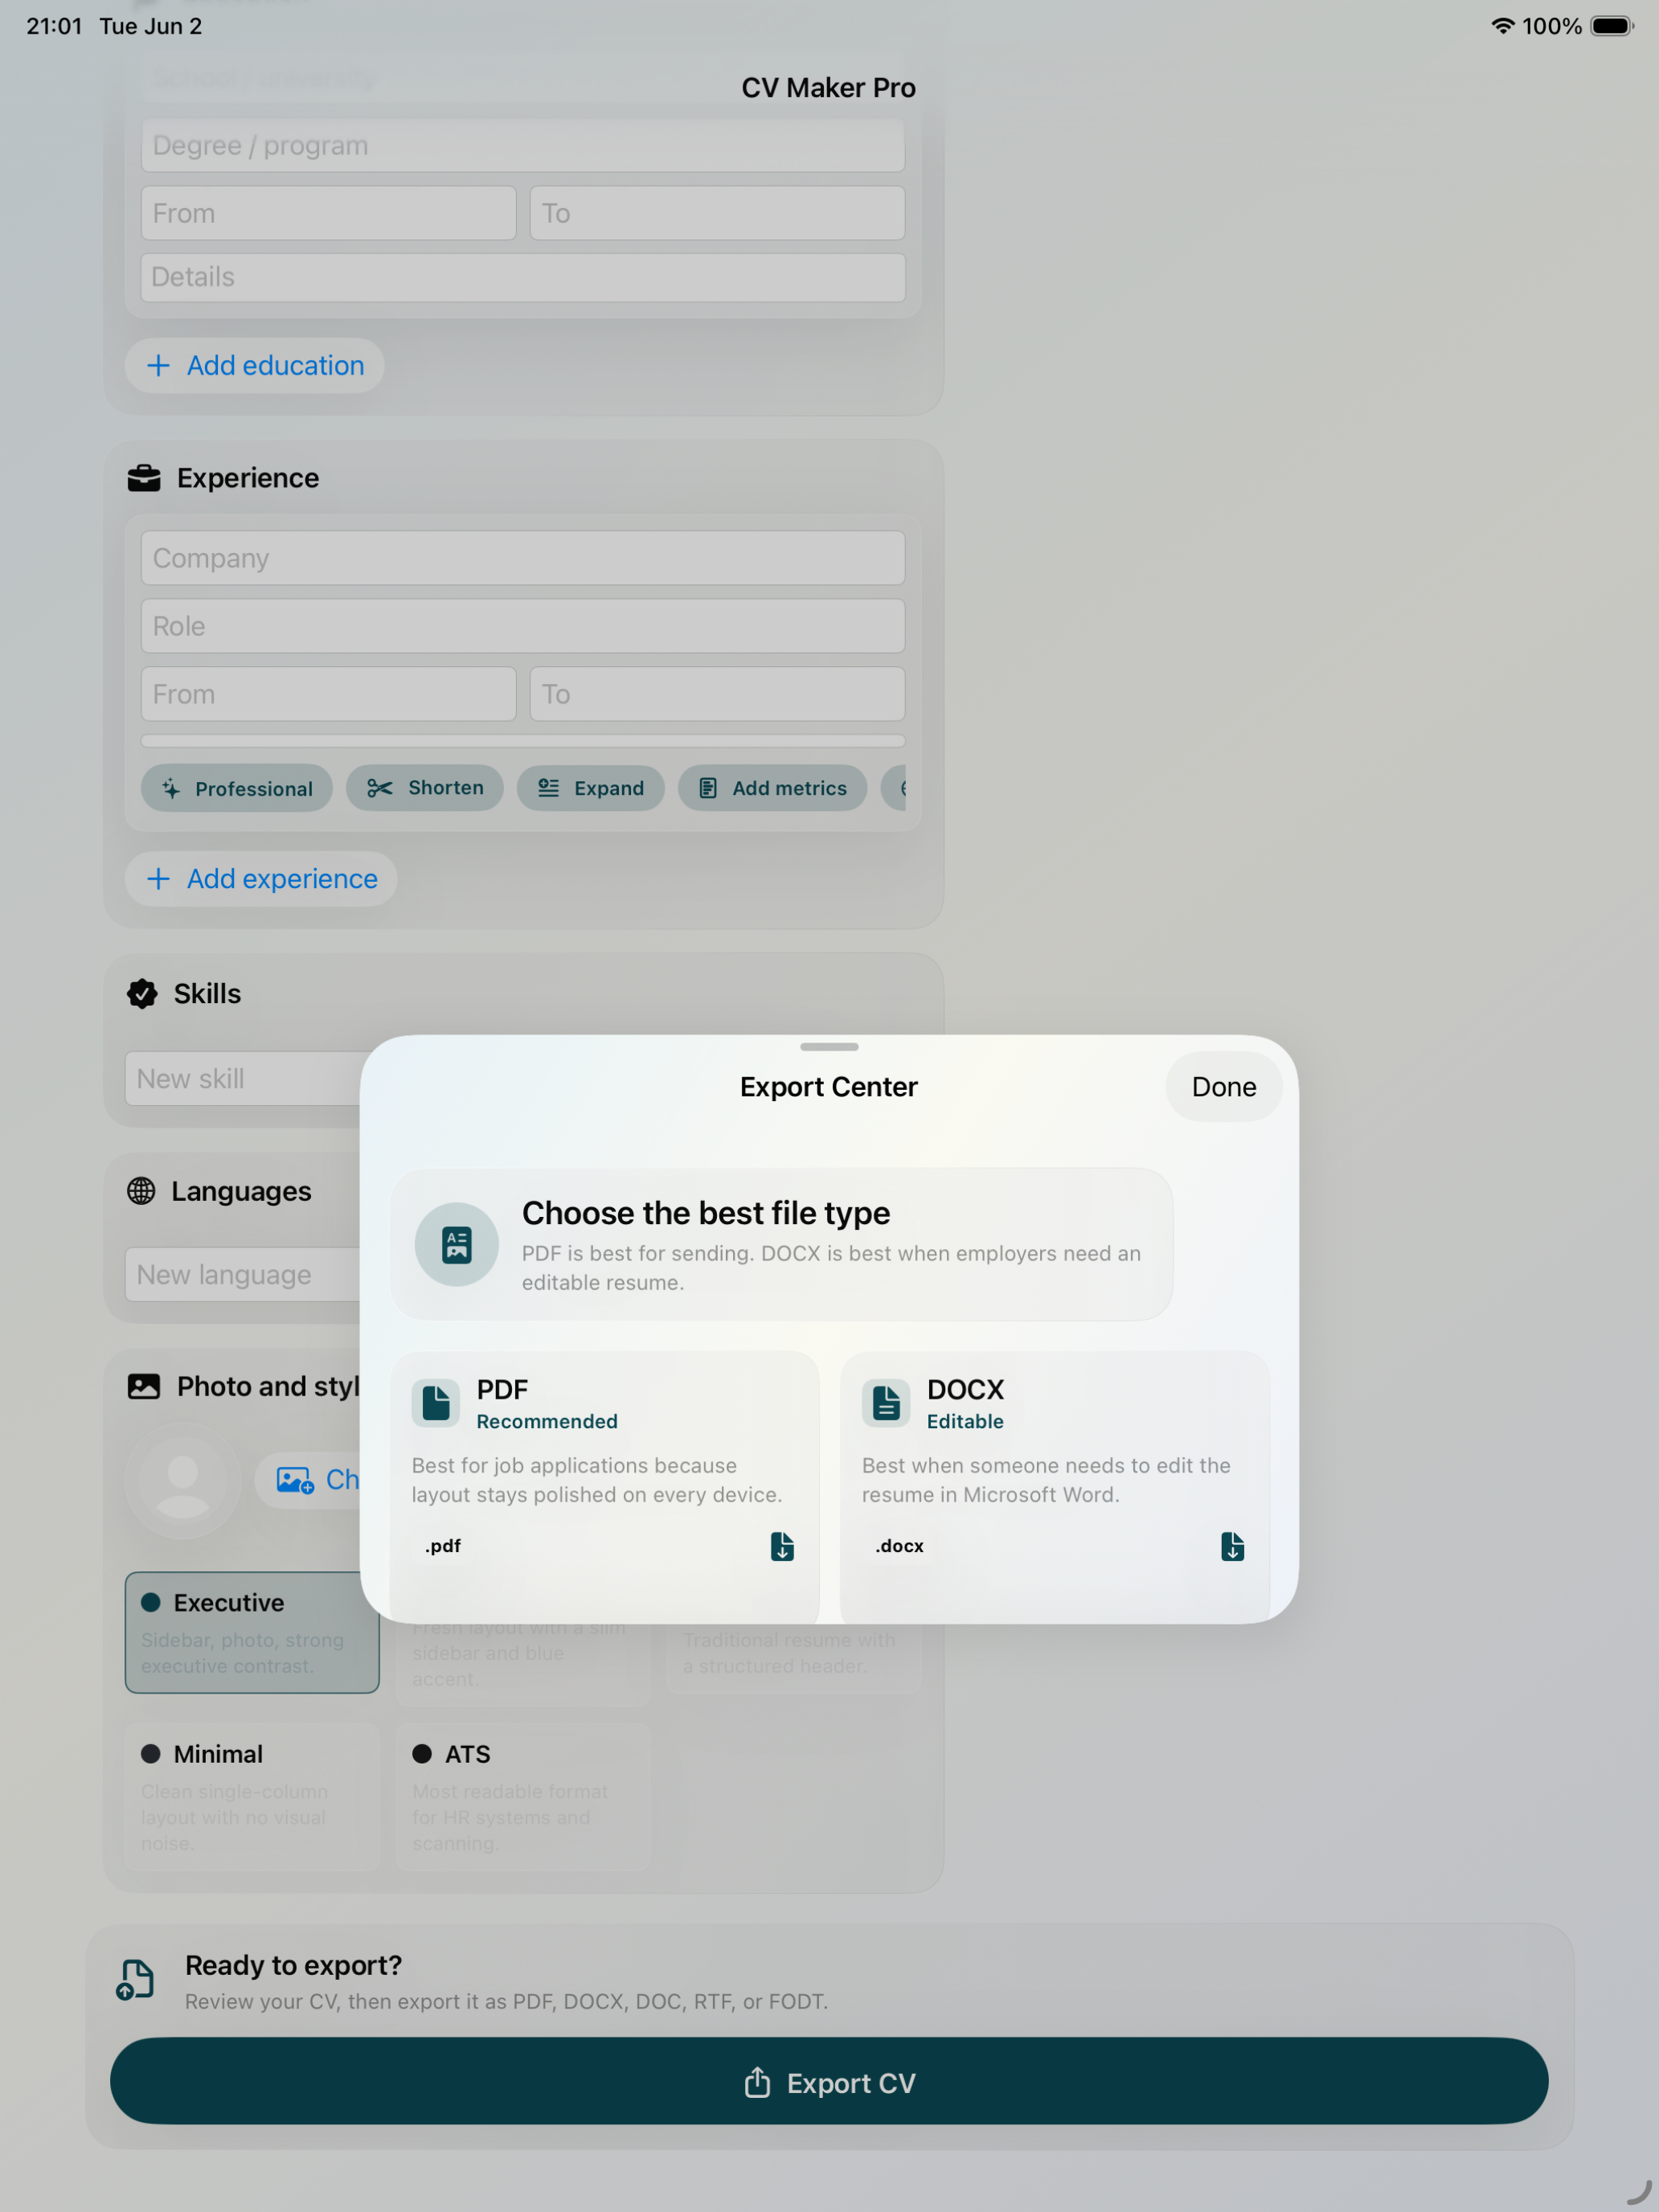Image resolution: width=1659 pixels, height=2212 pixels.
Task: Focus the Role field
Action: 523,626
